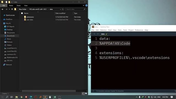The width and height of the screenshot is (176, 99).
Task: Refresh the data folder view
Action: point(63,9)
